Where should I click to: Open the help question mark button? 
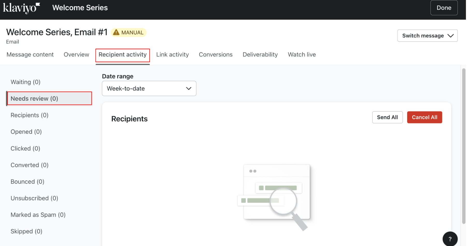pyautogui.click(x=450, y=239)
